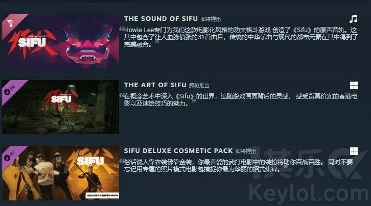Click 即将推出 label next to The Art of Sifu
The image size is (371, 206).
click(199, 86)
